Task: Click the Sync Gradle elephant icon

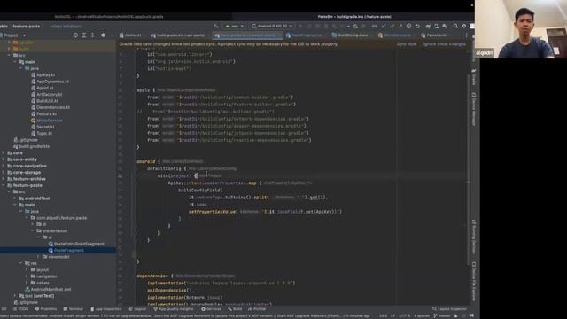Action: 428,26
